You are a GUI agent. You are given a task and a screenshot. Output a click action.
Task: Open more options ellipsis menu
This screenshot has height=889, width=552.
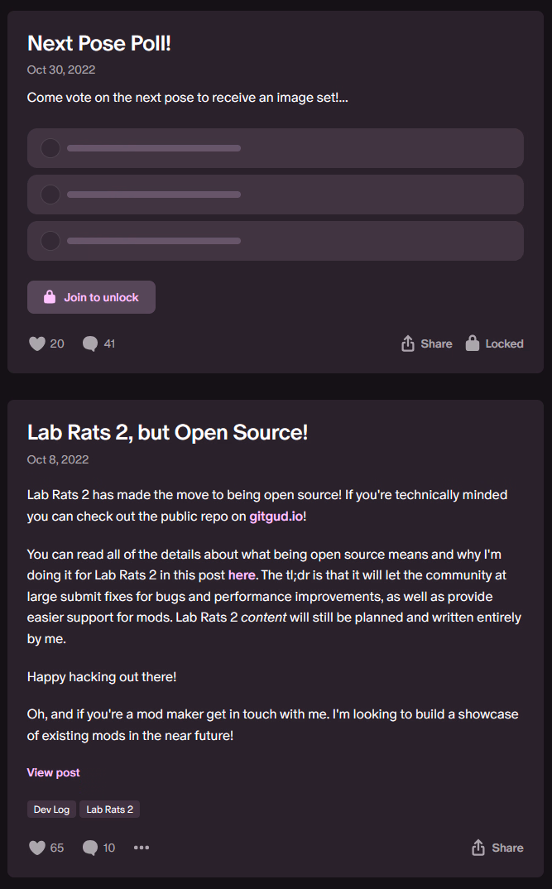point(142,848)
